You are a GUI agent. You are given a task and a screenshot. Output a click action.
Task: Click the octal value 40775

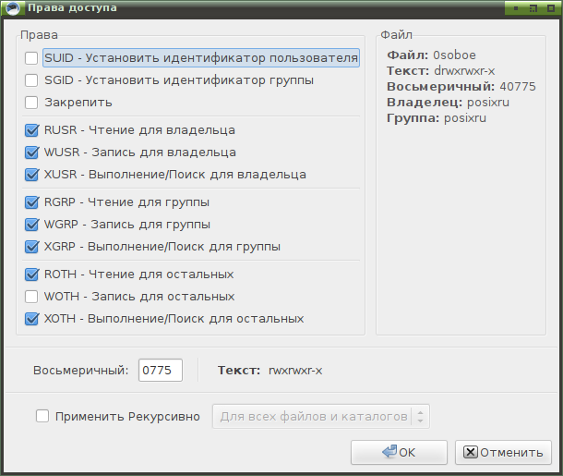[x=518, y=87]
